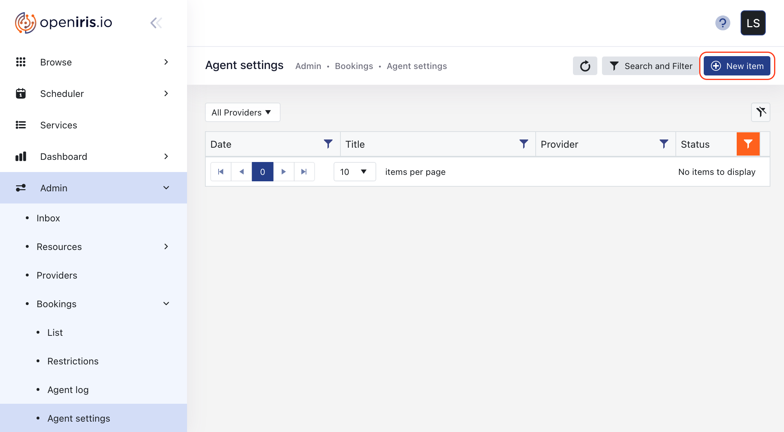Screen dimensions: 784x432
Task: Open Restrictions under Bookings
Action: coord(73,361)
